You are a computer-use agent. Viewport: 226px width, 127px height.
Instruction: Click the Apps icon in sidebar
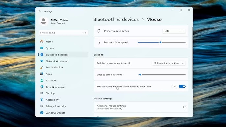click(42, 74)
